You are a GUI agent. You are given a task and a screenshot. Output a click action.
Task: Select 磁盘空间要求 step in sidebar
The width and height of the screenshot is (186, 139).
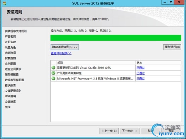pyautogui.click(x=13, y=69)
